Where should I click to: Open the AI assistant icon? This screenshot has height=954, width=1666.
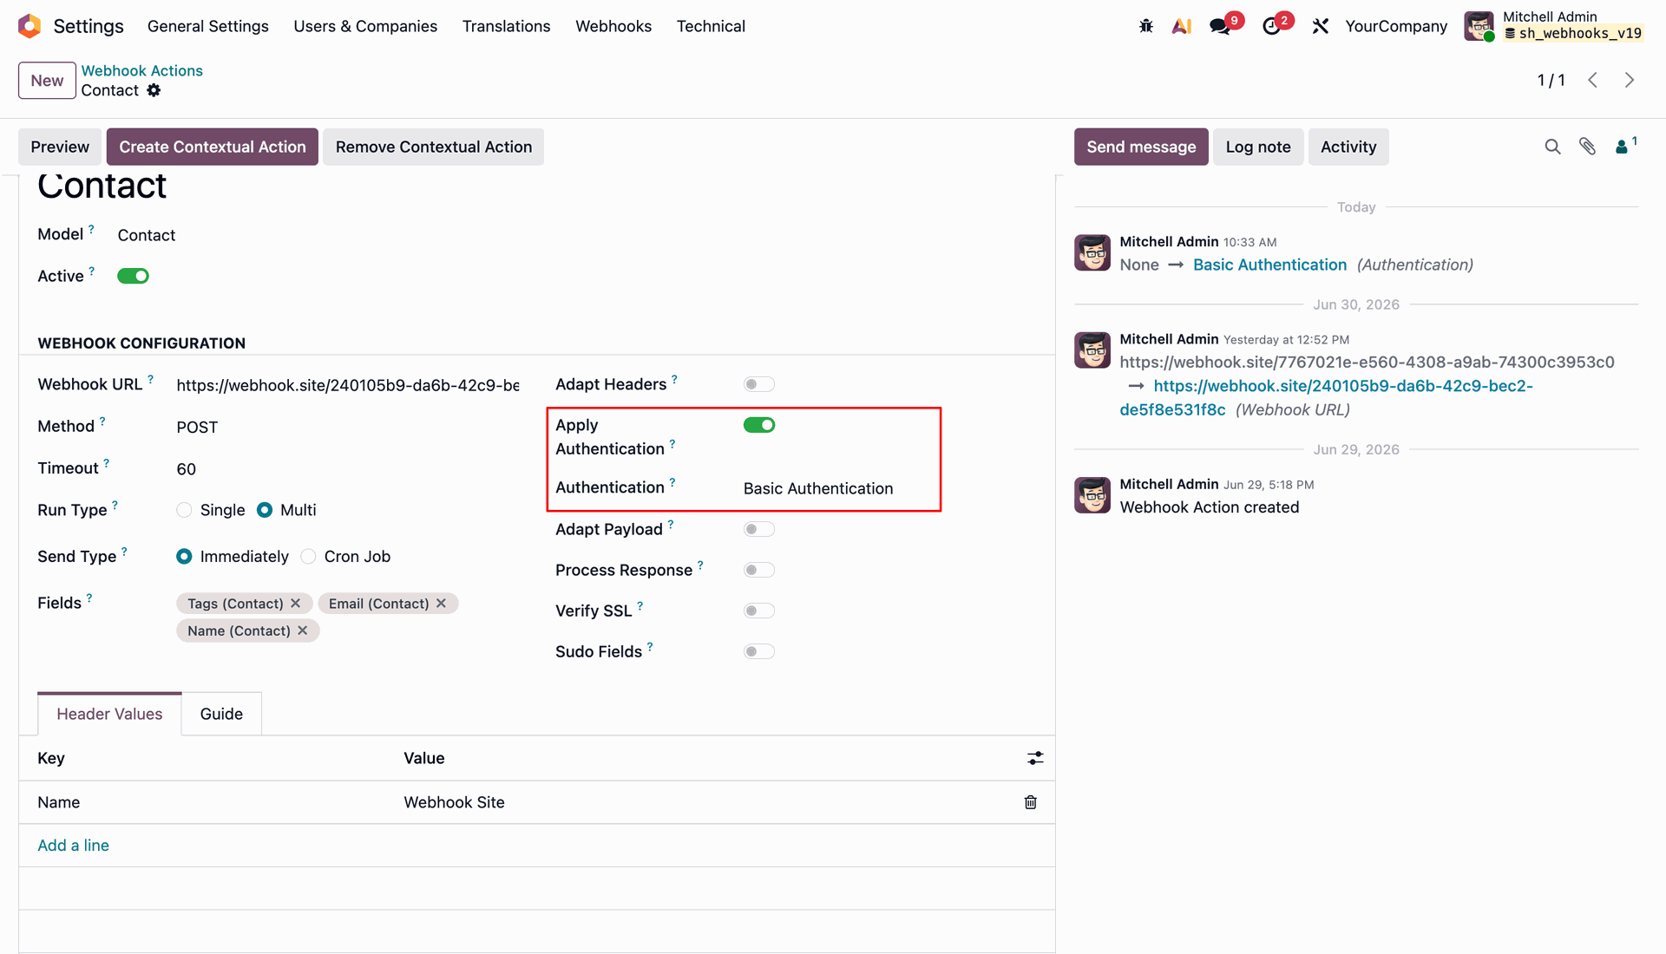click(1181, 26)
